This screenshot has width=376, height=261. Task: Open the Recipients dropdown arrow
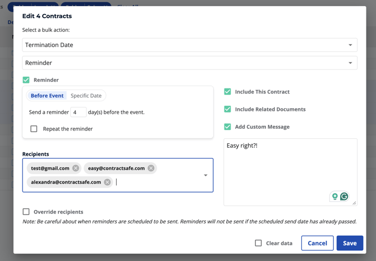pos(205,175)
